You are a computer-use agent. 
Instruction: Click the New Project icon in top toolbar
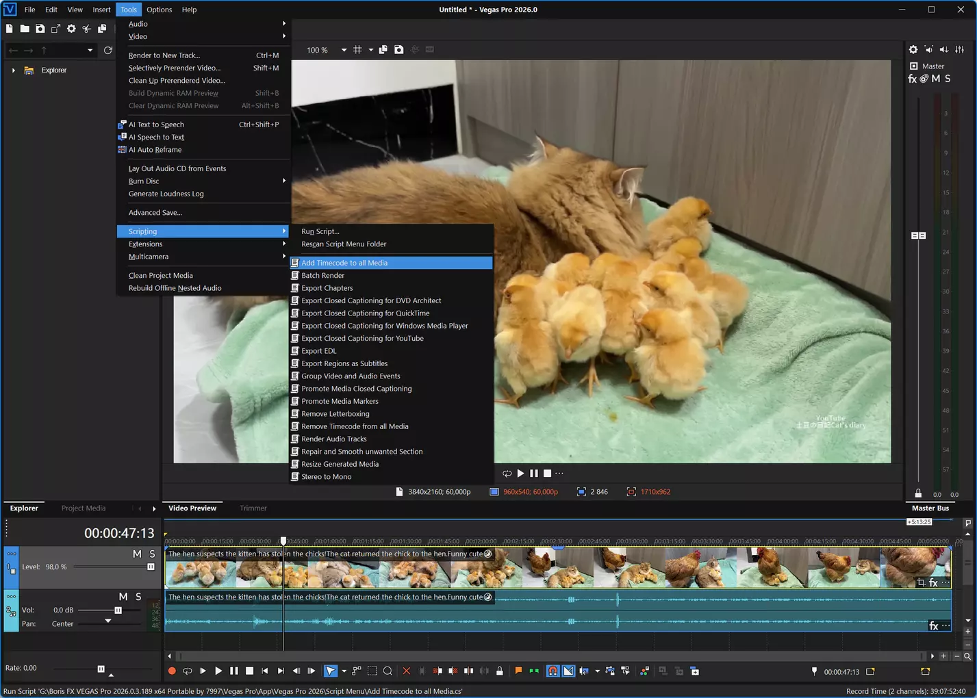[9, 29]
